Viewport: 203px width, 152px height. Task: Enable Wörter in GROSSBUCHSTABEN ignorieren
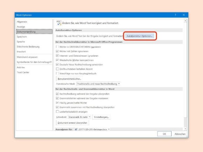coord(57,47)
